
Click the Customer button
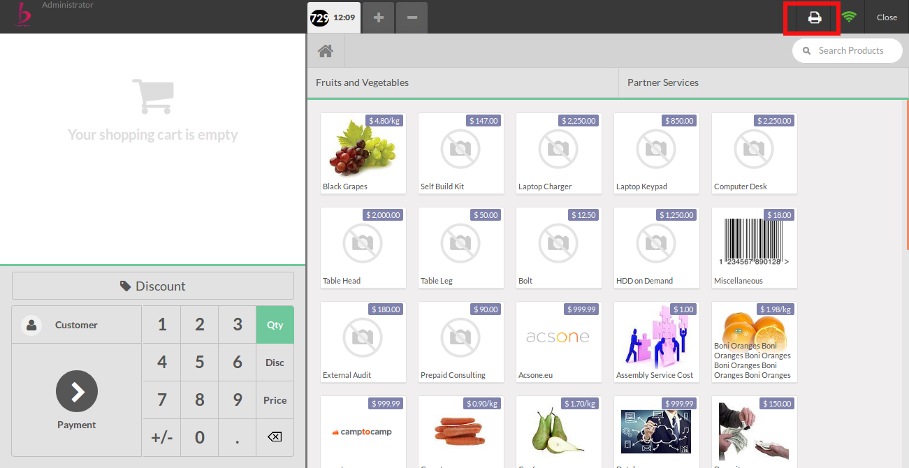76,325
